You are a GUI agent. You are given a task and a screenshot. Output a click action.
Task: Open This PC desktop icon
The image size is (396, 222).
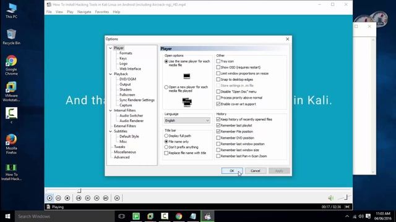[x=11, y=10]
